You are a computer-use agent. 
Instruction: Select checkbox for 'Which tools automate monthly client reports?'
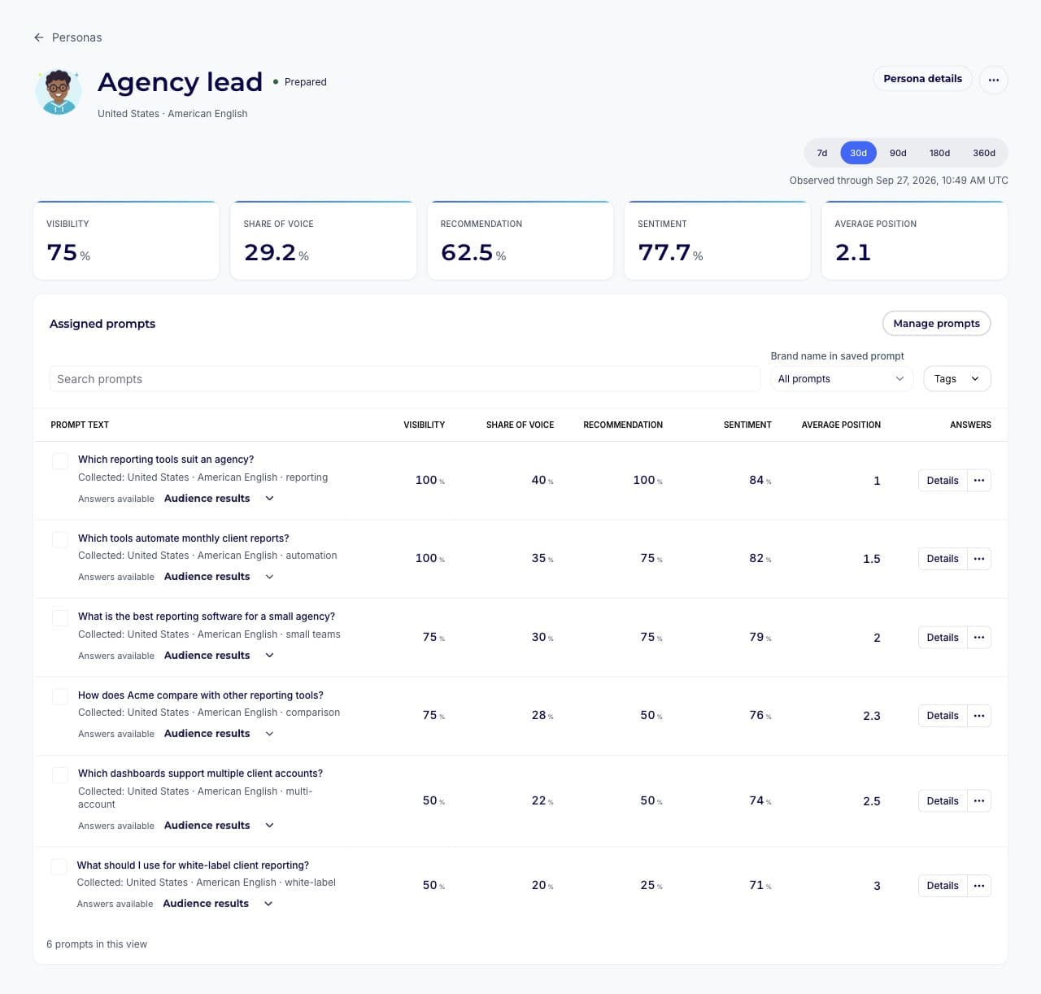tap(60, 540)
